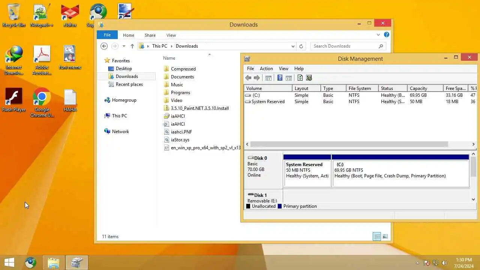Sort by File System column header
480x270 pixels.
tap(362, 88)
